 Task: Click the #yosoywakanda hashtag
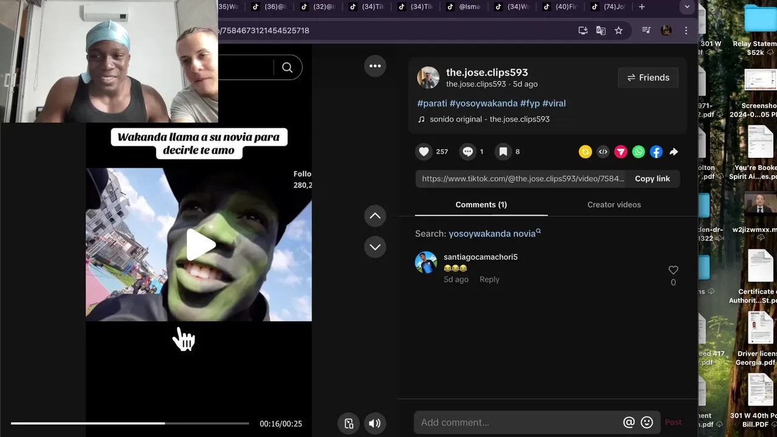[x=484, y=103]
